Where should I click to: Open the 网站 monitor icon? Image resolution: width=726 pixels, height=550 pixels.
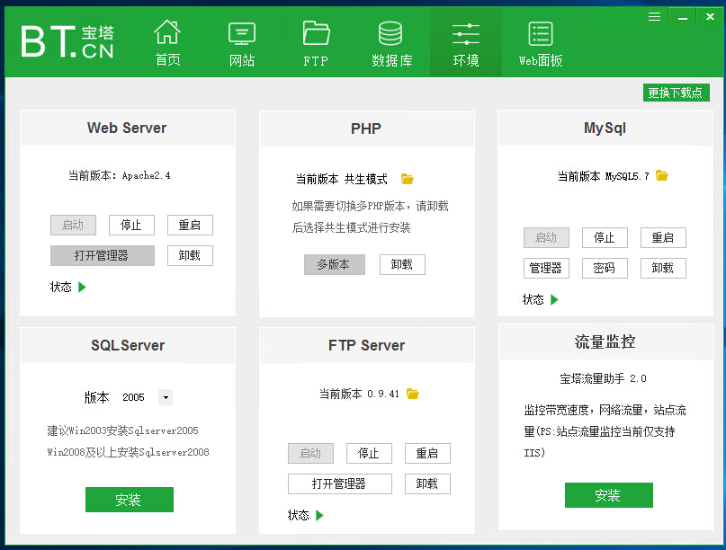[242, 34]
